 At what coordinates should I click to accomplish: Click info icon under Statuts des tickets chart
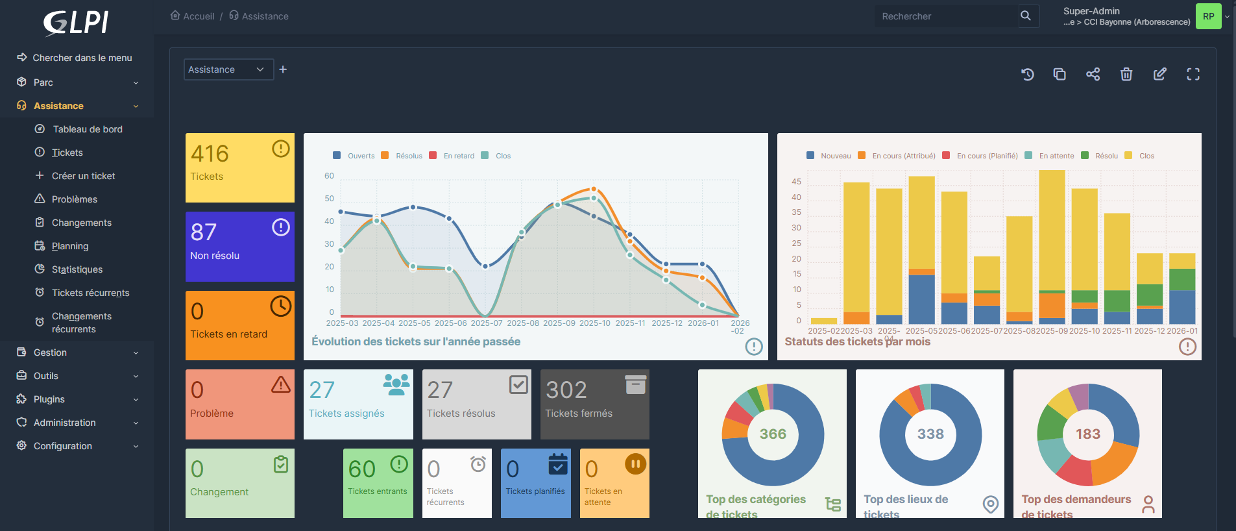(1187, 347)
